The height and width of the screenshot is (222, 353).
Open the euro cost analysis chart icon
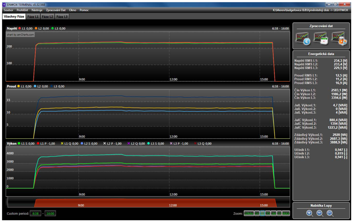click(303, 39)
